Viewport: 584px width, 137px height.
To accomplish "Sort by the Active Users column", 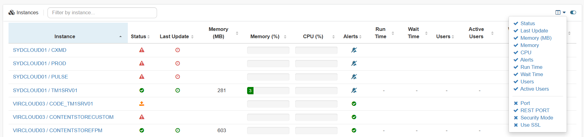I will [x=479, y=33].
